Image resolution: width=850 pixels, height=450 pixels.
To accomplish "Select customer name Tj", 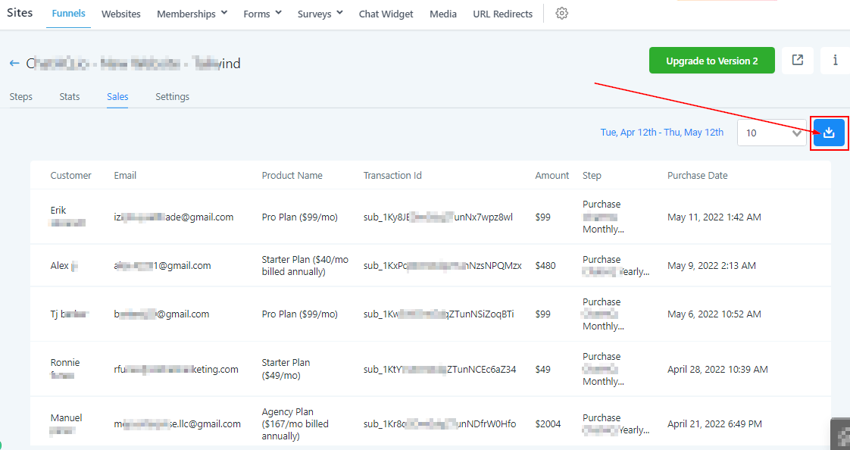I will [x=54, y=314].
